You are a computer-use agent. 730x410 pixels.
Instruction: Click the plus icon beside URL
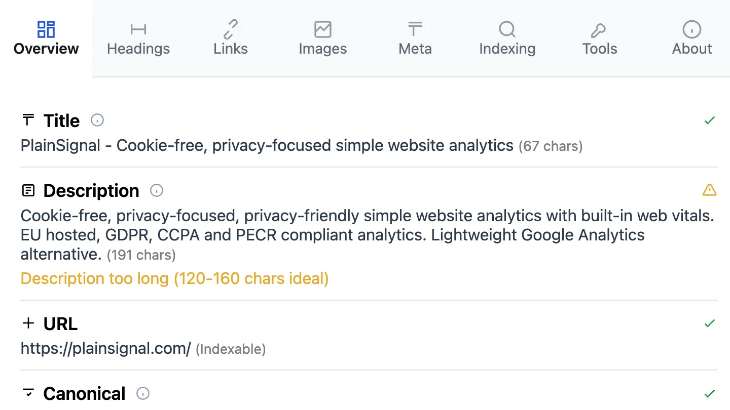click(29, 323)
